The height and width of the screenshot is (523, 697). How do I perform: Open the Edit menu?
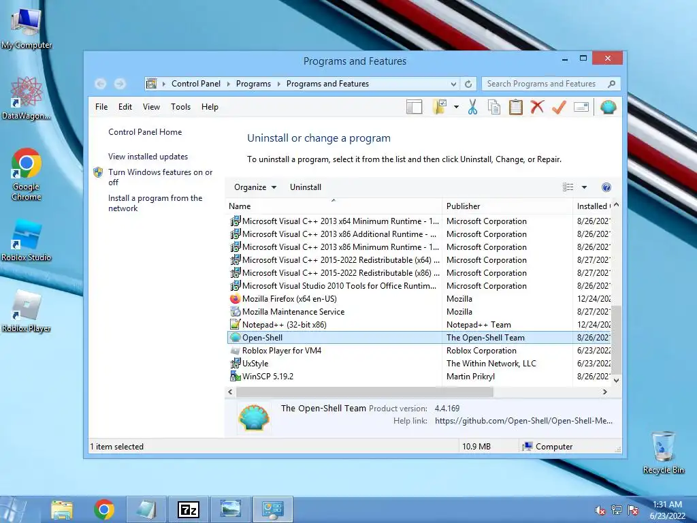tap(125, 107)
